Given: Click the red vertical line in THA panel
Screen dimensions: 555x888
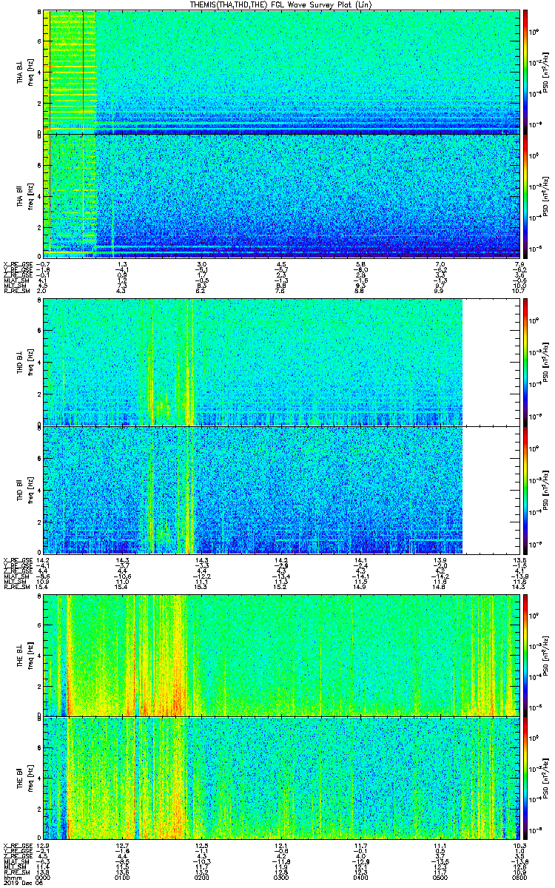Looking at the screenshot, I should point(84,134).
